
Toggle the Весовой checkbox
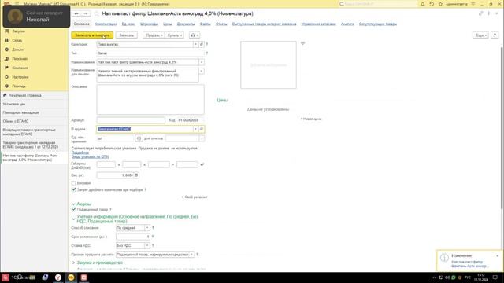73,183
